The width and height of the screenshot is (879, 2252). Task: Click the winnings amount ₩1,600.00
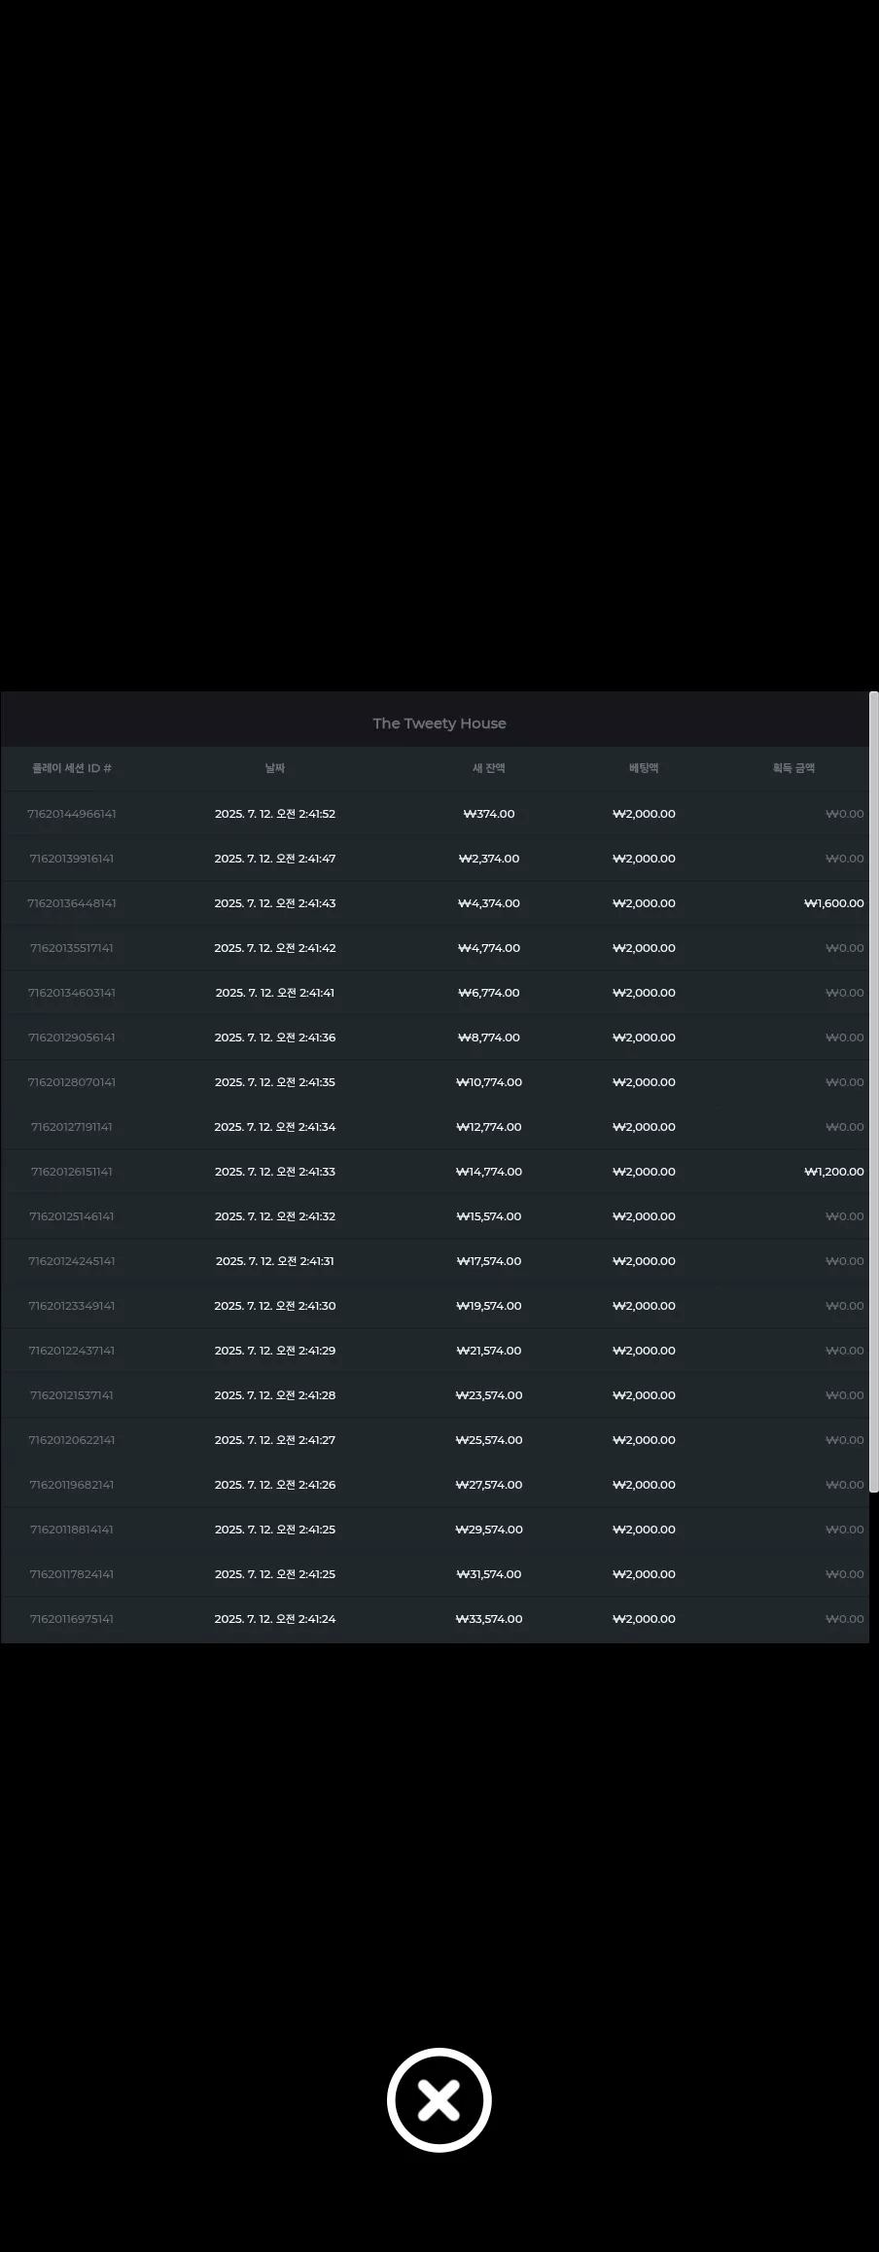click(834, 903)
